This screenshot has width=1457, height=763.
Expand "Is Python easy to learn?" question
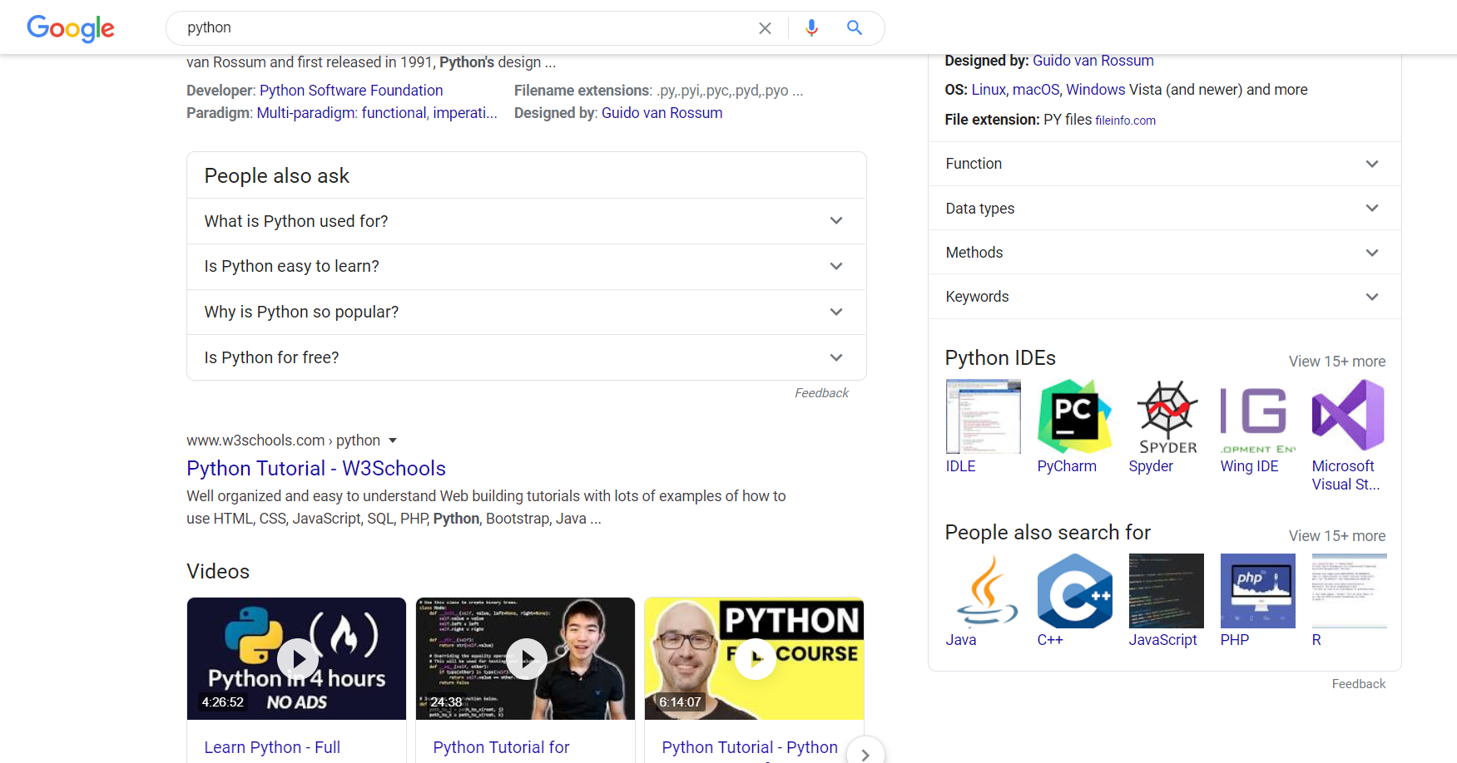[526, 267]
